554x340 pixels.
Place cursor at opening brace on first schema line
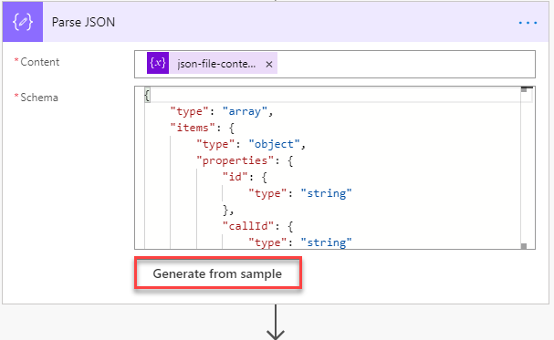point(147,95)
